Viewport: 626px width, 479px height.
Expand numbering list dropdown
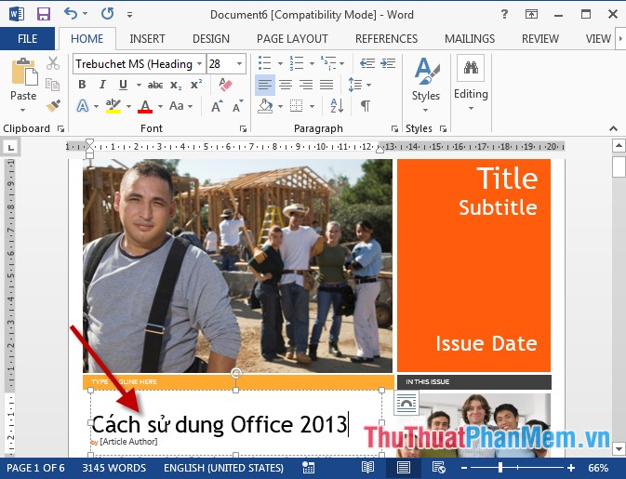[312, 63]
